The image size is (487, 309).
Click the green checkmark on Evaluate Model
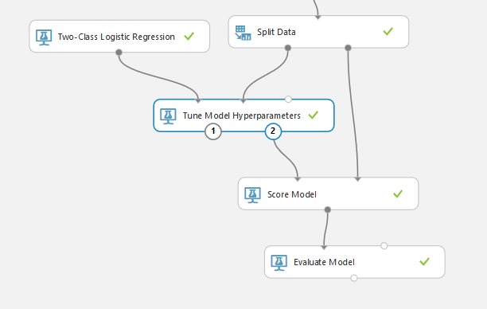424,261
